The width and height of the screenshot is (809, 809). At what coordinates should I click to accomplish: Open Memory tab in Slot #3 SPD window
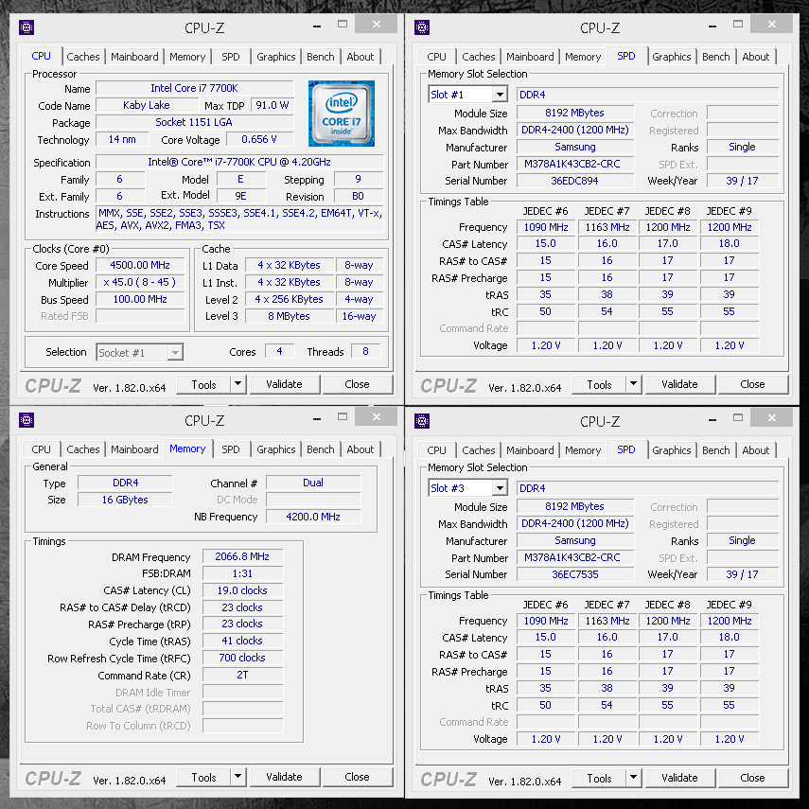click(x=583, y=450)
